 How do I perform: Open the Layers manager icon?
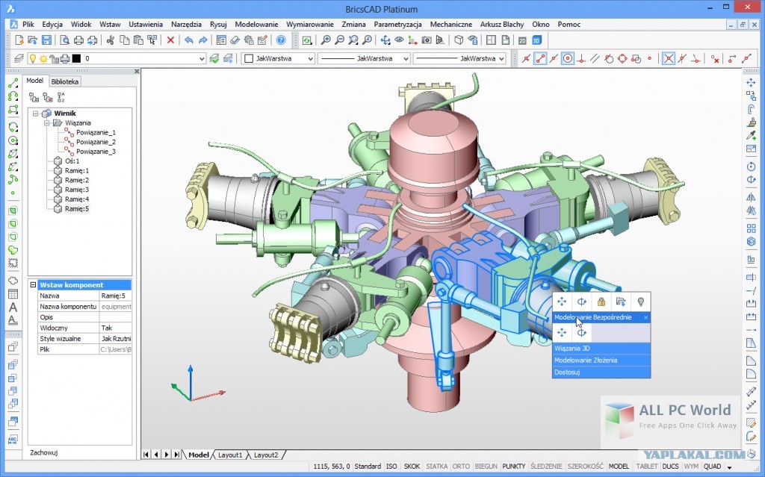coord(19,58)
